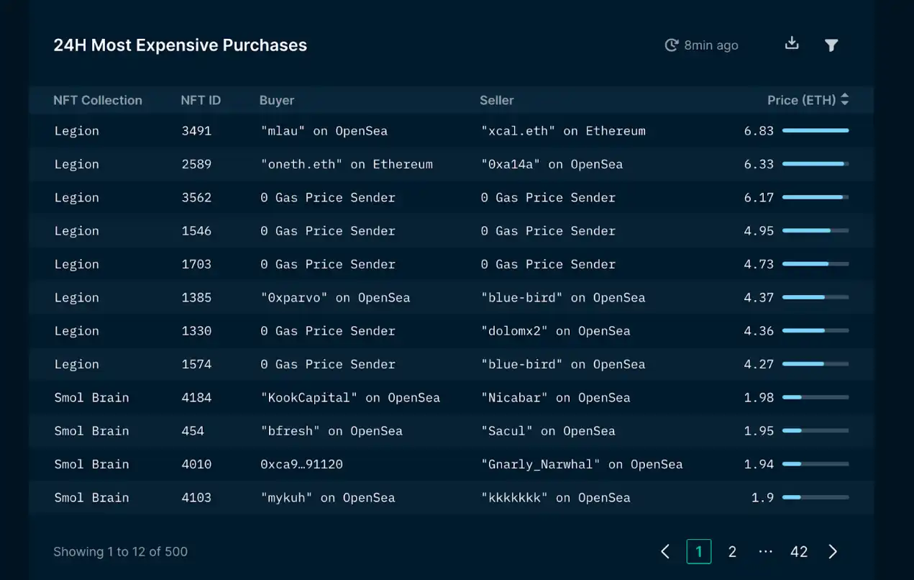Click buyer "mlau" on OpenSea
The height and width of the screenshot is (580, 914).
[324, 131]
